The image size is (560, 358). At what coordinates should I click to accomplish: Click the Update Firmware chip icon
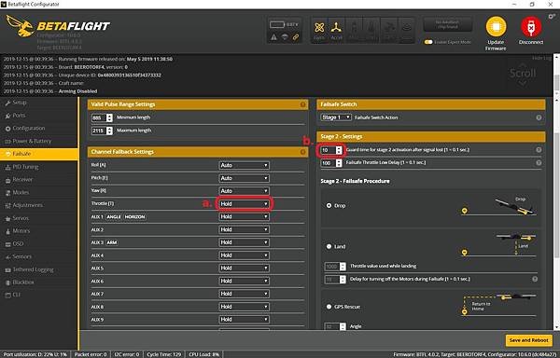click(x=496, y=27)
